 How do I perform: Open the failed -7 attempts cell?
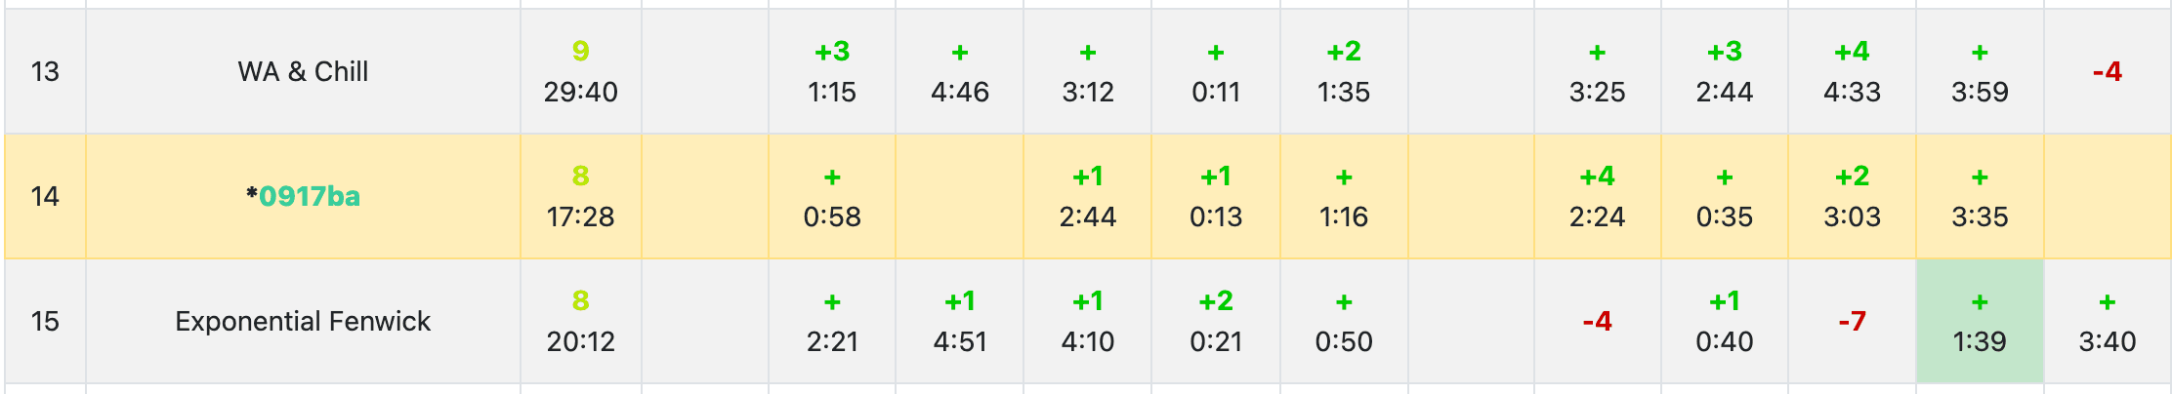click(1852, 321)
